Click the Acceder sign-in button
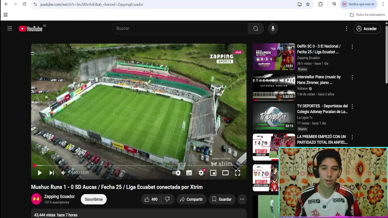Screen dimensions: 388x218 pyautogui.click(x=367, y=29)
